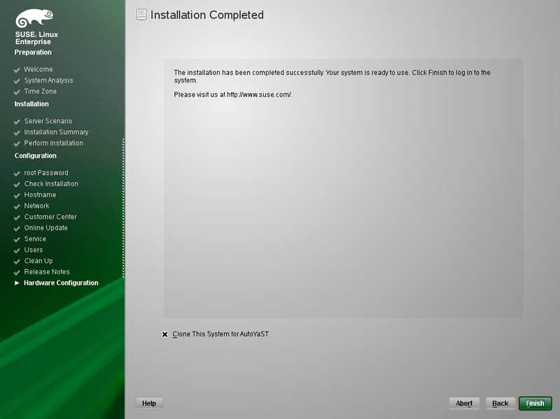Click the Time Zone step label
The width and height of the screenshot is (560, 419).
pos(41,92)
